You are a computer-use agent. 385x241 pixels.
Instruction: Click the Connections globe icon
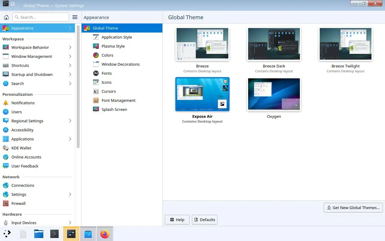pos(5,185)
